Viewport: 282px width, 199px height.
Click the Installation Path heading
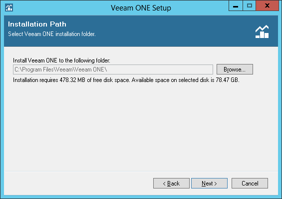click(37, 24)
